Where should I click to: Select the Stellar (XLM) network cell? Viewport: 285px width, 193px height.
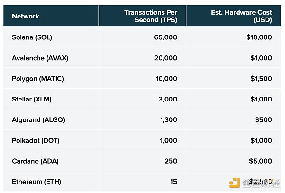pyautogui.click(x=31, y=99)
